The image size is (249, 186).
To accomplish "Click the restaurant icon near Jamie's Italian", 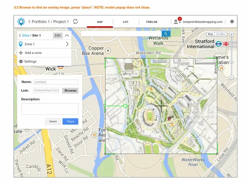I will point(221,69).
